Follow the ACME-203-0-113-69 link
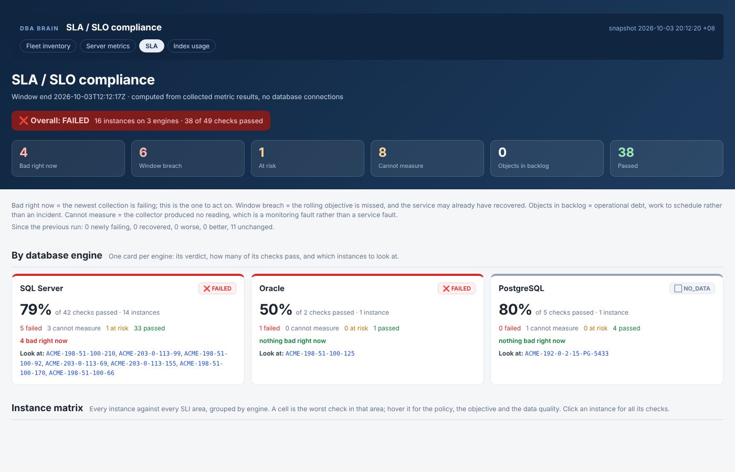Image resolution: width=735 pixels, height=472 pixels. click(76, 363)
